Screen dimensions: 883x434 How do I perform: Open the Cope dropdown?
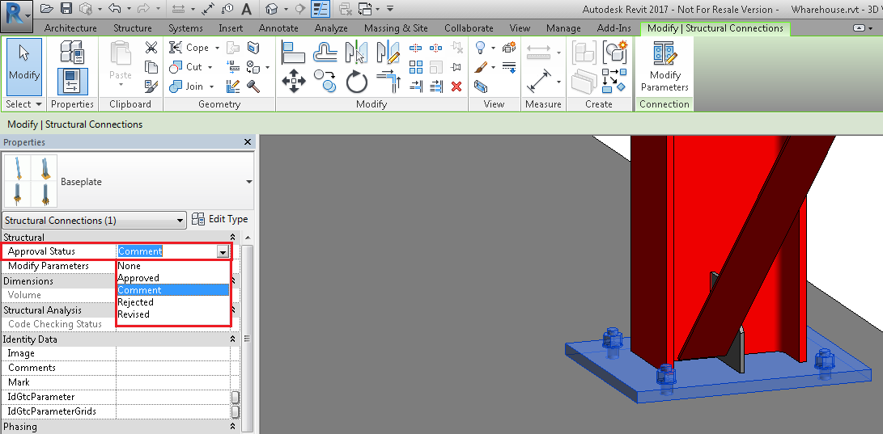[x=218, y=48]
